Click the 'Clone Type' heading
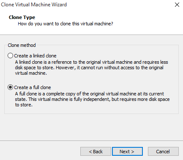This screenshot has width=183, height=160. coord(22,17)
